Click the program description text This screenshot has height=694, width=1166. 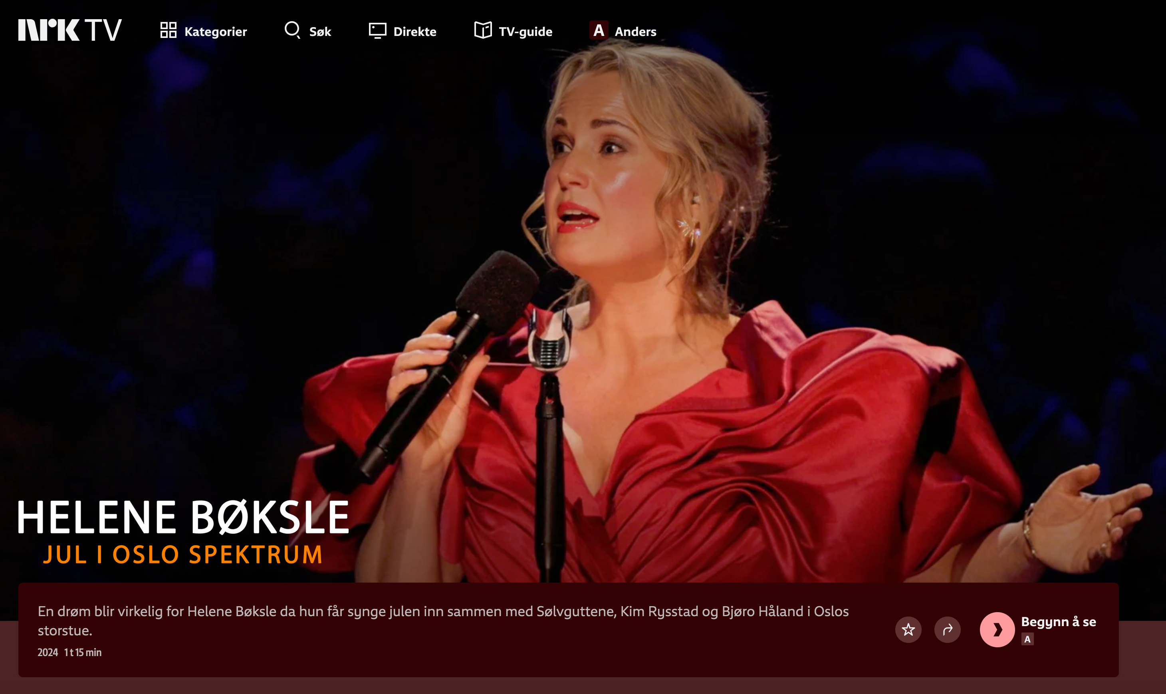[443, 621]
